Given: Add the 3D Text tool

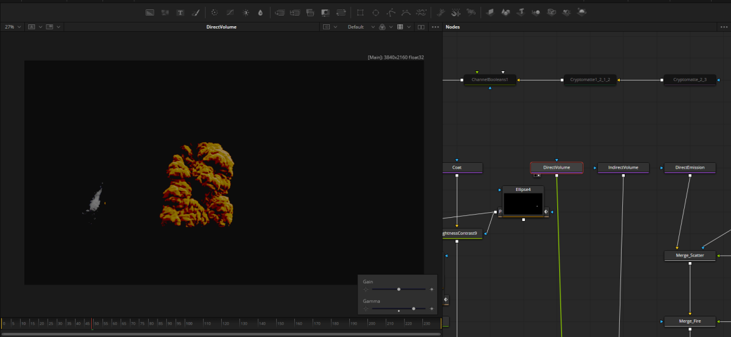Looking at the screenshot, I should click(x=520, y=12).
